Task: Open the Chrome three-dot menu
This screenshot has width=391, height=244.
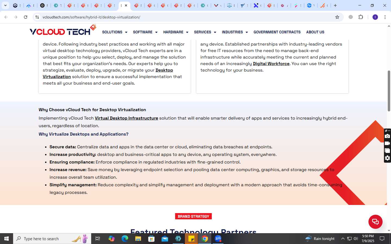Action: tap(385, 17)
